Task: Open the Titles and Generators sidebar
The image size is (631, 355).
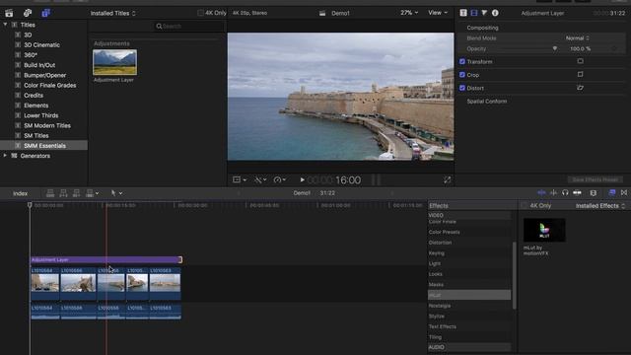Action: coord(46,13)
